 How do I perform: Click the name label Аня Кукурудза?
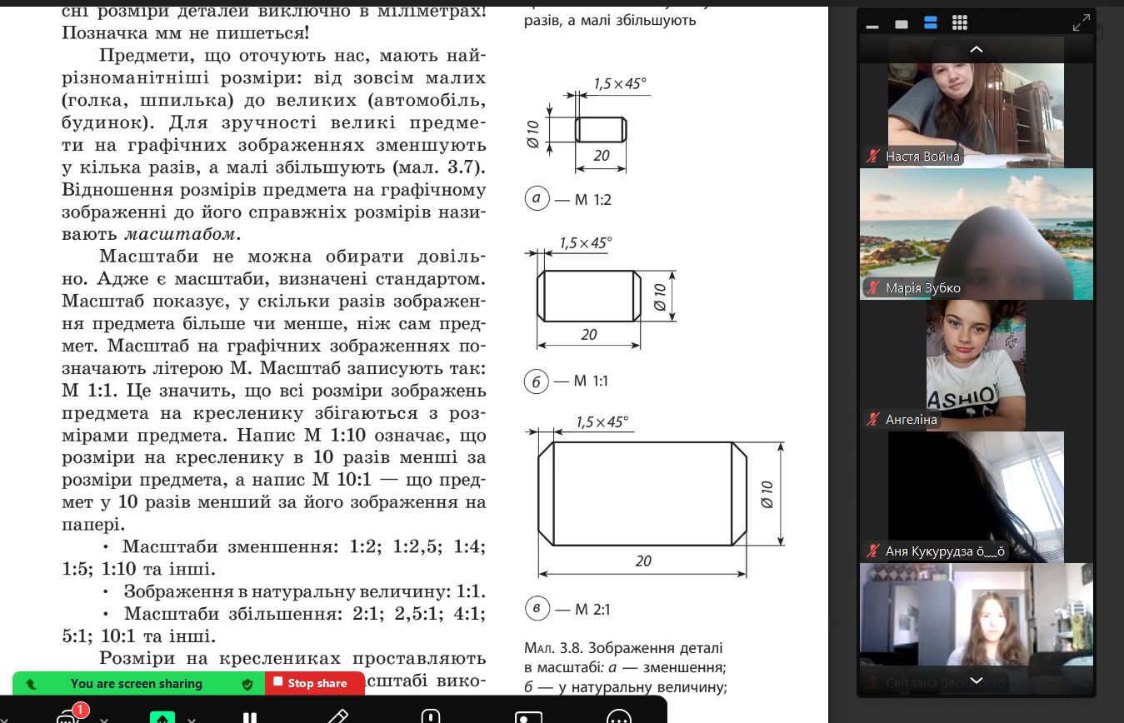click(x=947, y=551)
